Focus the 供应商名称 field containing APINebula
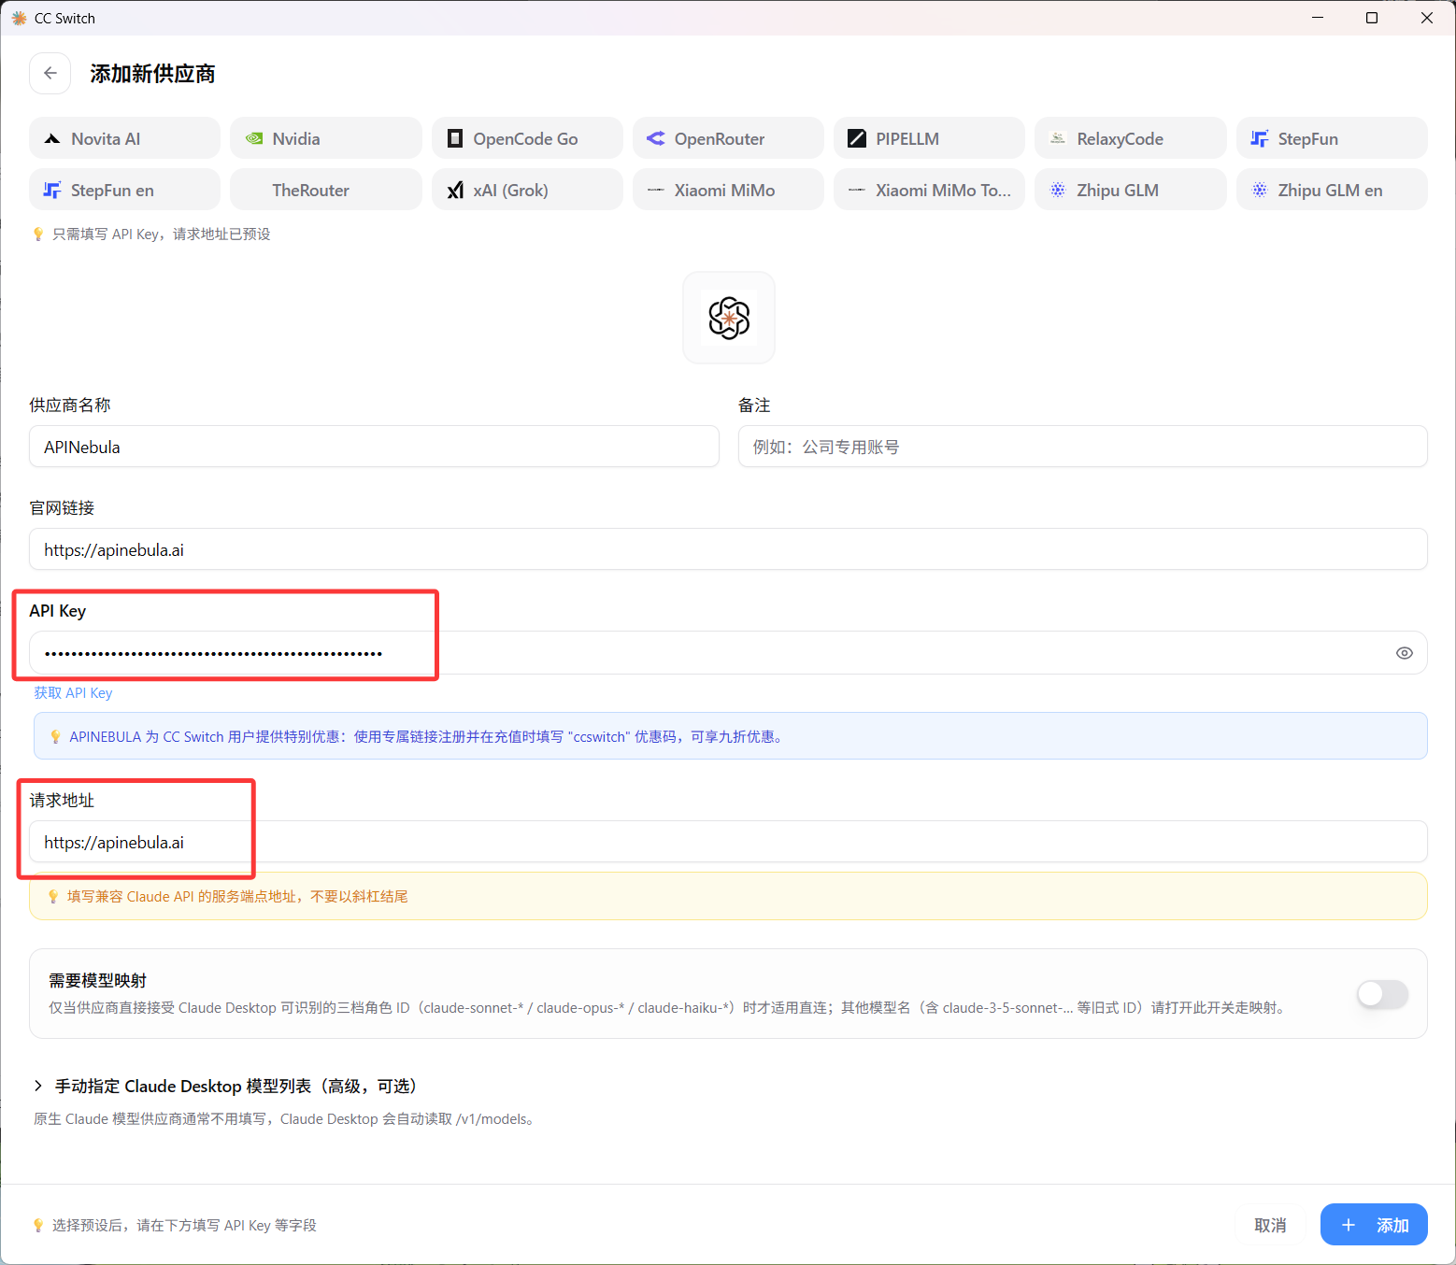 (374, 447)
